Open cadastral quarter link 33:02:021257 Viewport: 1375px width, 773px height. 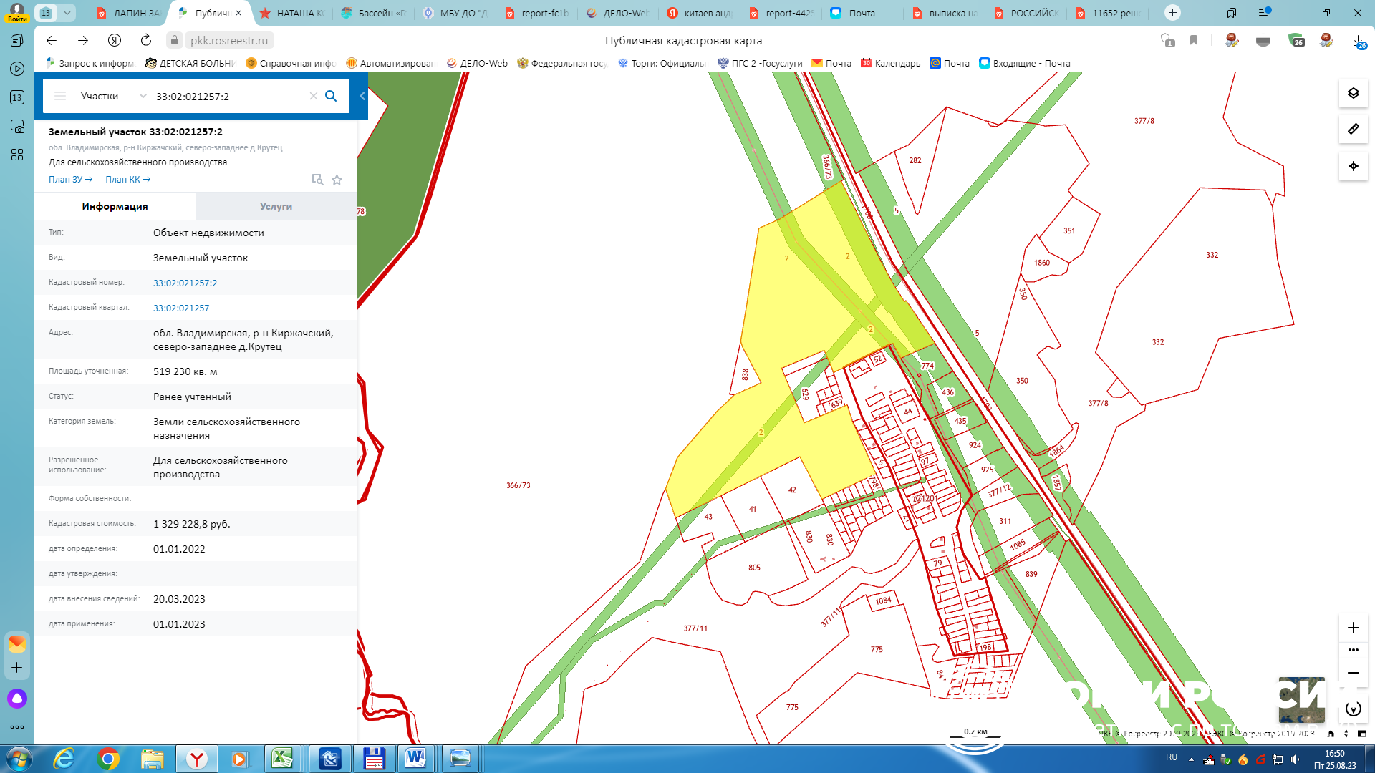pyautogui.click(x=181, y=308)
